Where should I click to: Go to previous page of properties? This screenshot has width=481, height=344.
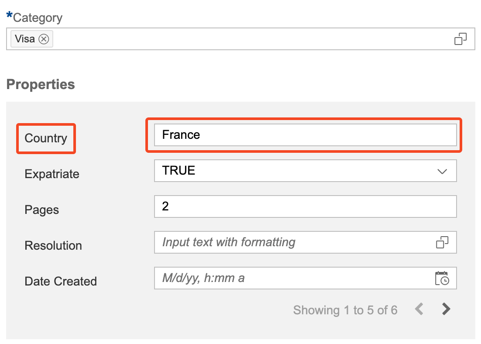[x=419, y=309]
